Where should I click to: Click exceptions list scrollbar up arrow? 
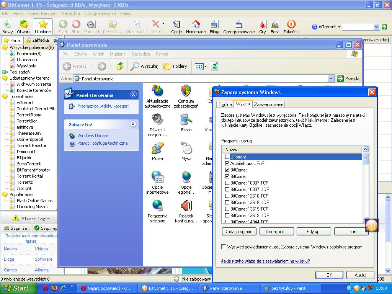(365, 149)
